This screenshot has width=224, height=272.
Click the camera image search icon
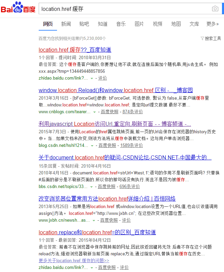(x=215, y=9)
